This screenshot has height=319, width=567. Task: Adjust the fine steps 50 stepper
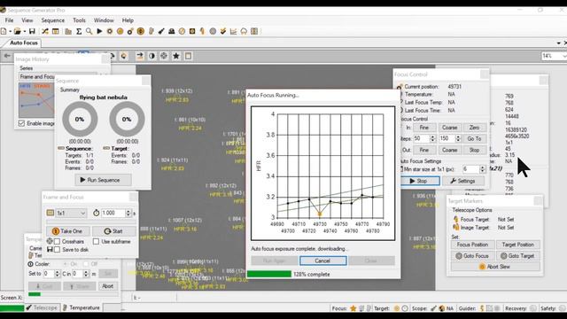pyautogui.click(x=432, y=138)
